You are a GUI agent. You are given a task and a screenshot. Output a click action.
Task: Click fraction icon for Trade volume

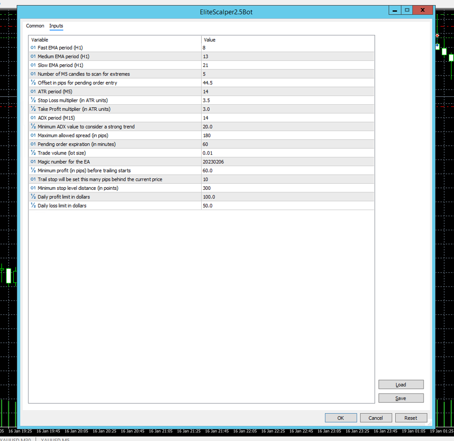(x=33, y=153)
